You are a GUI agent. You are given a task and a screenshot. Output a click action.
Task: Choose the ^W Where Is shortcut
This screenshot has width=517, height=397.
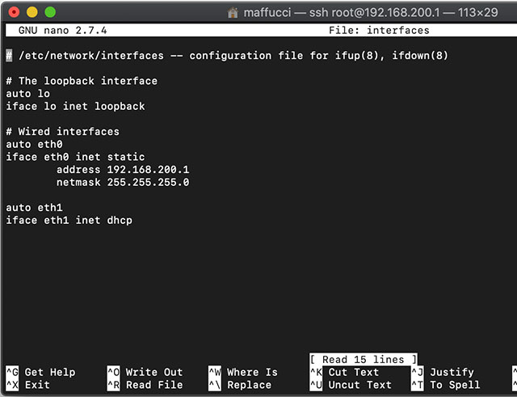pyautogui.click(x=242, y=373)
